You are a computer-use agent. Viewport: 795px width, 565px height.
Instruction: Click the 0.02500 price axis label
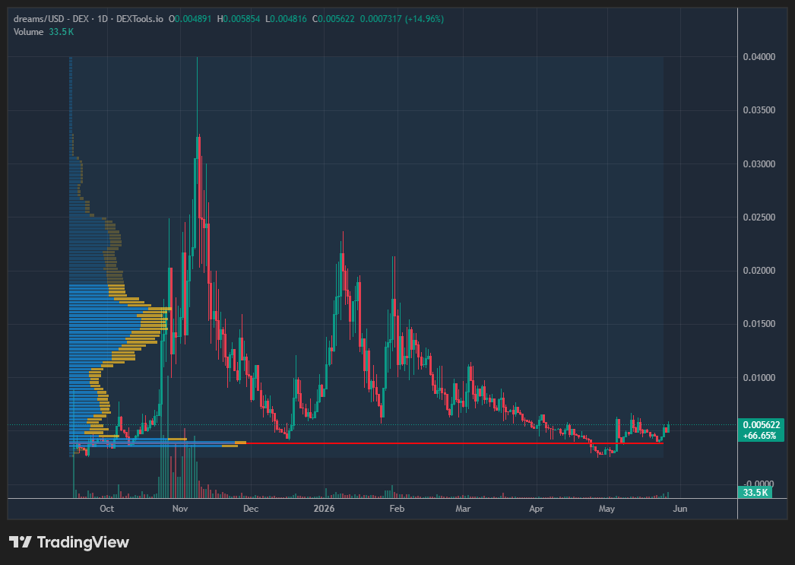[x=759, y=217]
